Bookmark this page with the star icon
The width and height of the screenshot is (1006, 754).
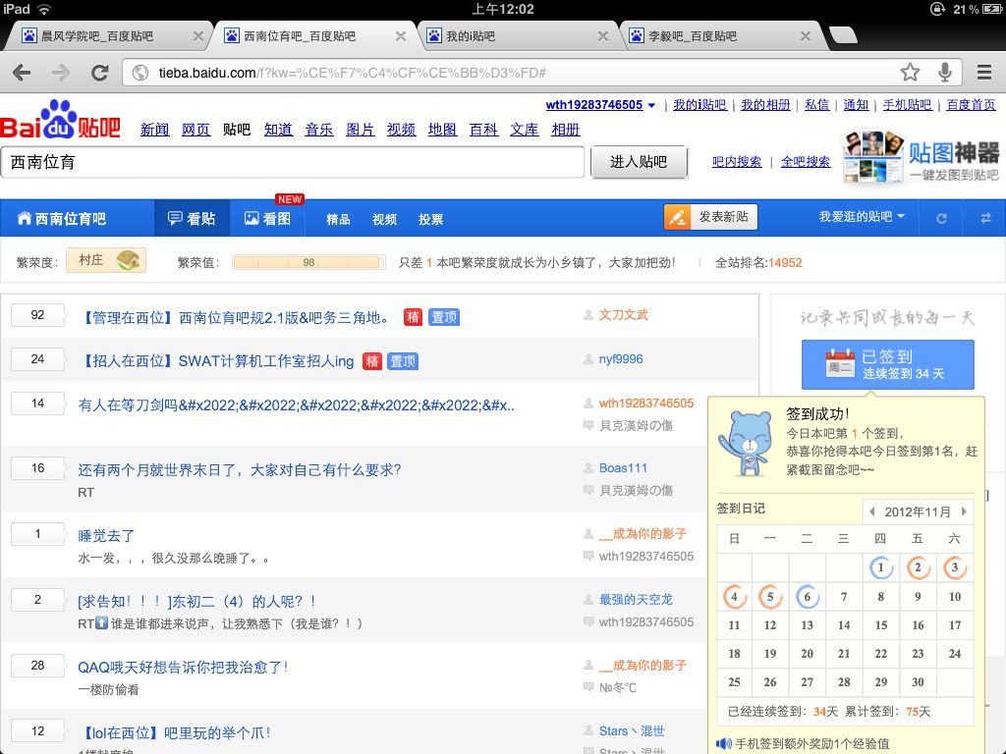pyautogui.click(x=910, y=72)
